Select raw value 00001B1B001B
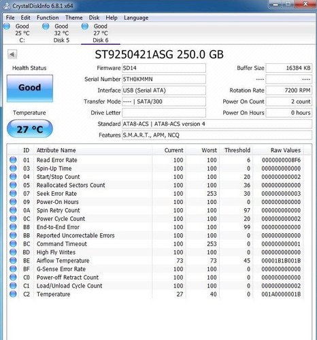 (281, 260)
